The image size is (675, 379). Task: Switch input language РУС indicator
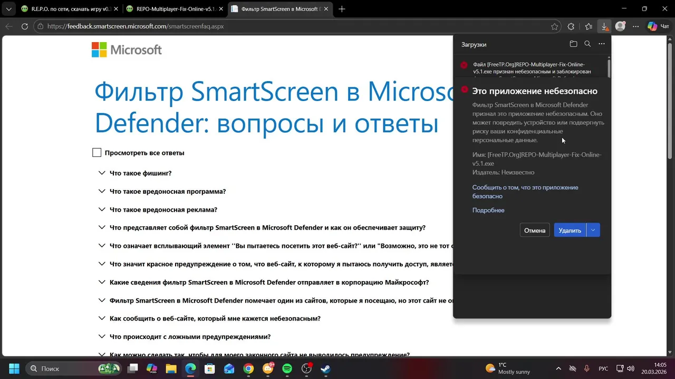(604, 368)
